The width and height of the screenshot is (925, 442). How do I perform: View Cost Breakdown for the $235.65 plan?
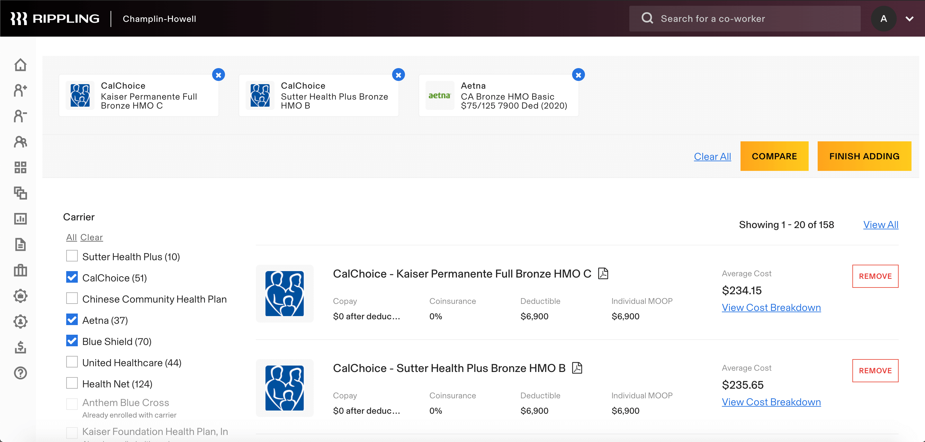771,402
